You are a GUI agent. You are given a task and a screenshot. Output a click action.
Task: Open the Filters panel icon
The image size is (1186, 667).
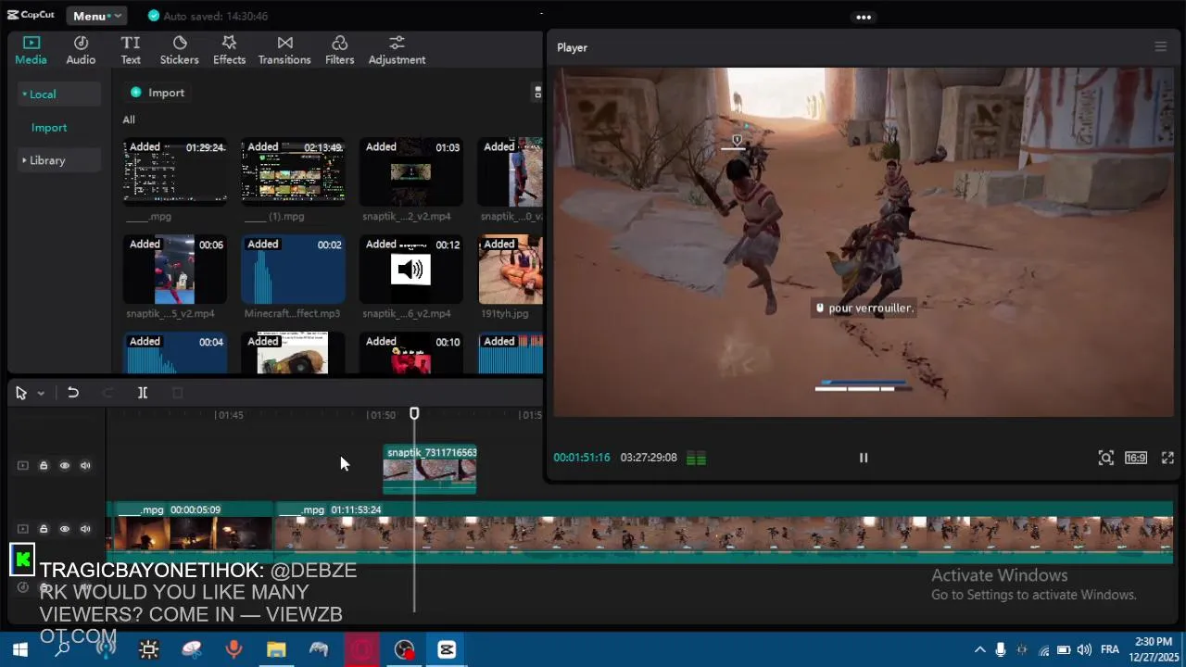click(x=339, y=50)
